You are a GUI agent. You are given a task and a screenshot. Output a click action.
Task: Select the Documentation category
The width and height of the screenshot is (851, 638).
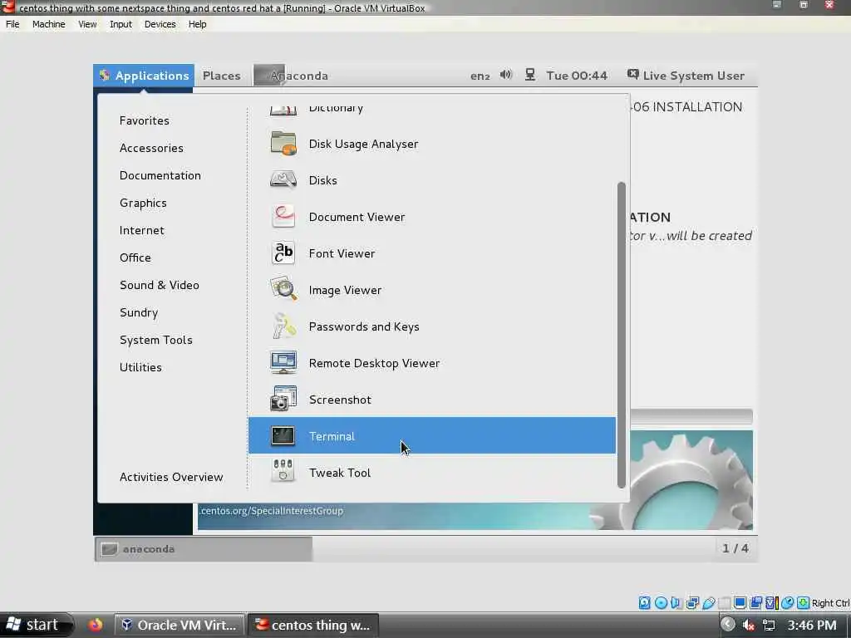(160, 175)
